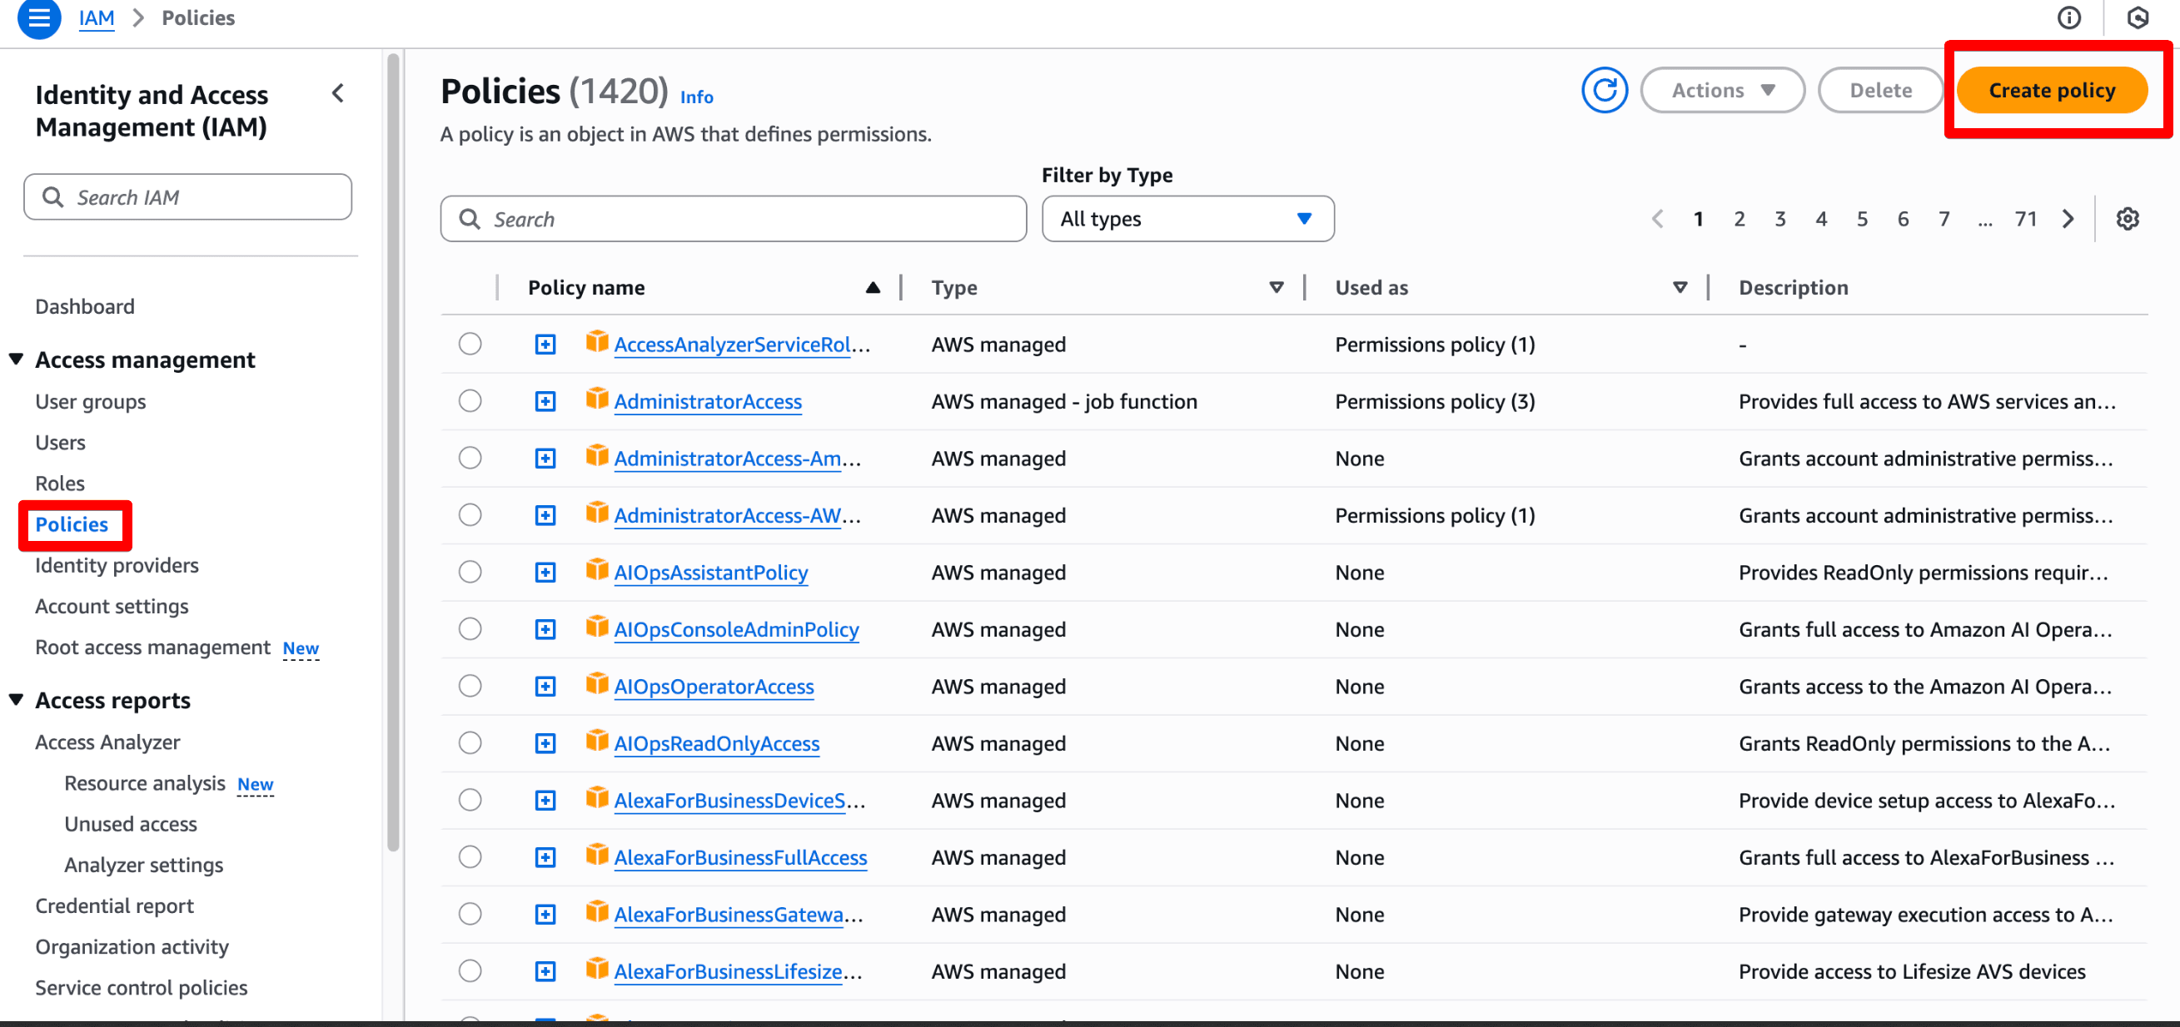Go to Users in the sidebar
This screenshot has width=2180, height=1027.
[x=60, y=443]
